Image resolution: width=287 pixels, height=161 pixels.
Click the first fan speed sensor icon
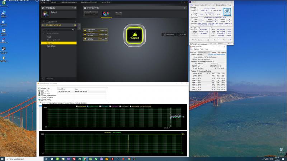[x=85, y=30]
